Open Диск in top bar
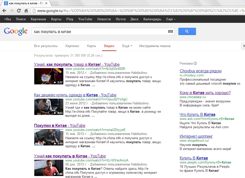This screenshot has width=245, height=178. [134, 19]
